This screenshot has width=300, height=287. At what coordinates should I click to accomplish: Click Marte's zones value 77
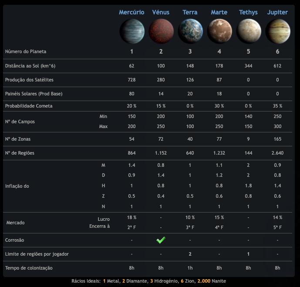click(219, 139)
